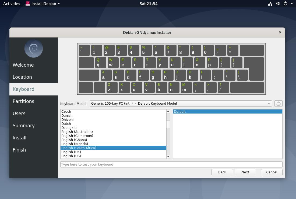The height and width of the screenshot is (199, 296).
Task: Select the English (UK) layout
Action: click(113, 152)
